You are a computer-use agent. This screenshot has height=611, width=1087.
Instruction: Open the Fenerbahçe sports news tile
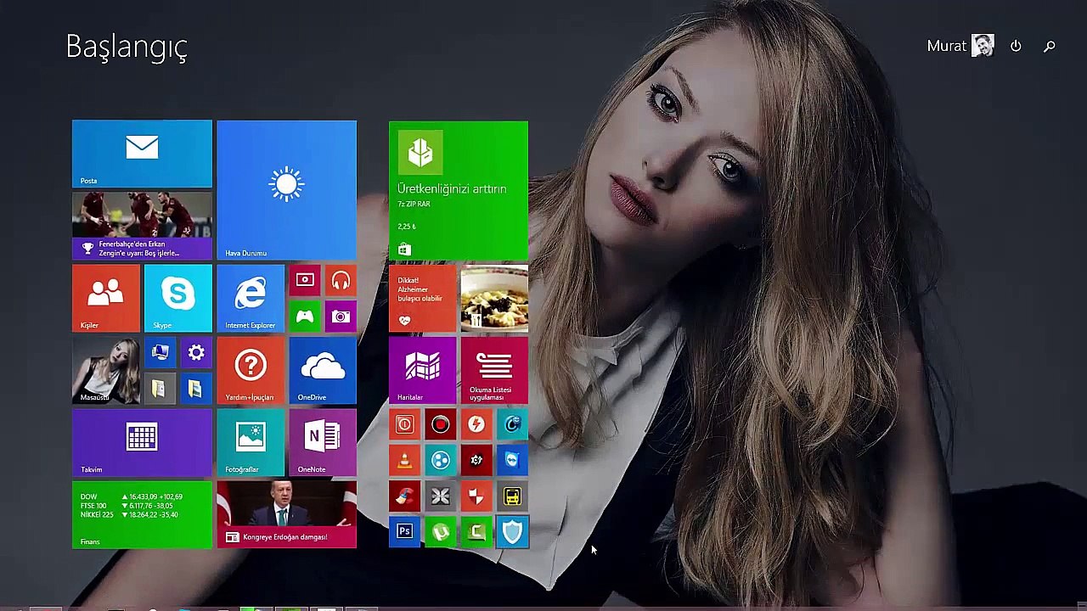142,226
